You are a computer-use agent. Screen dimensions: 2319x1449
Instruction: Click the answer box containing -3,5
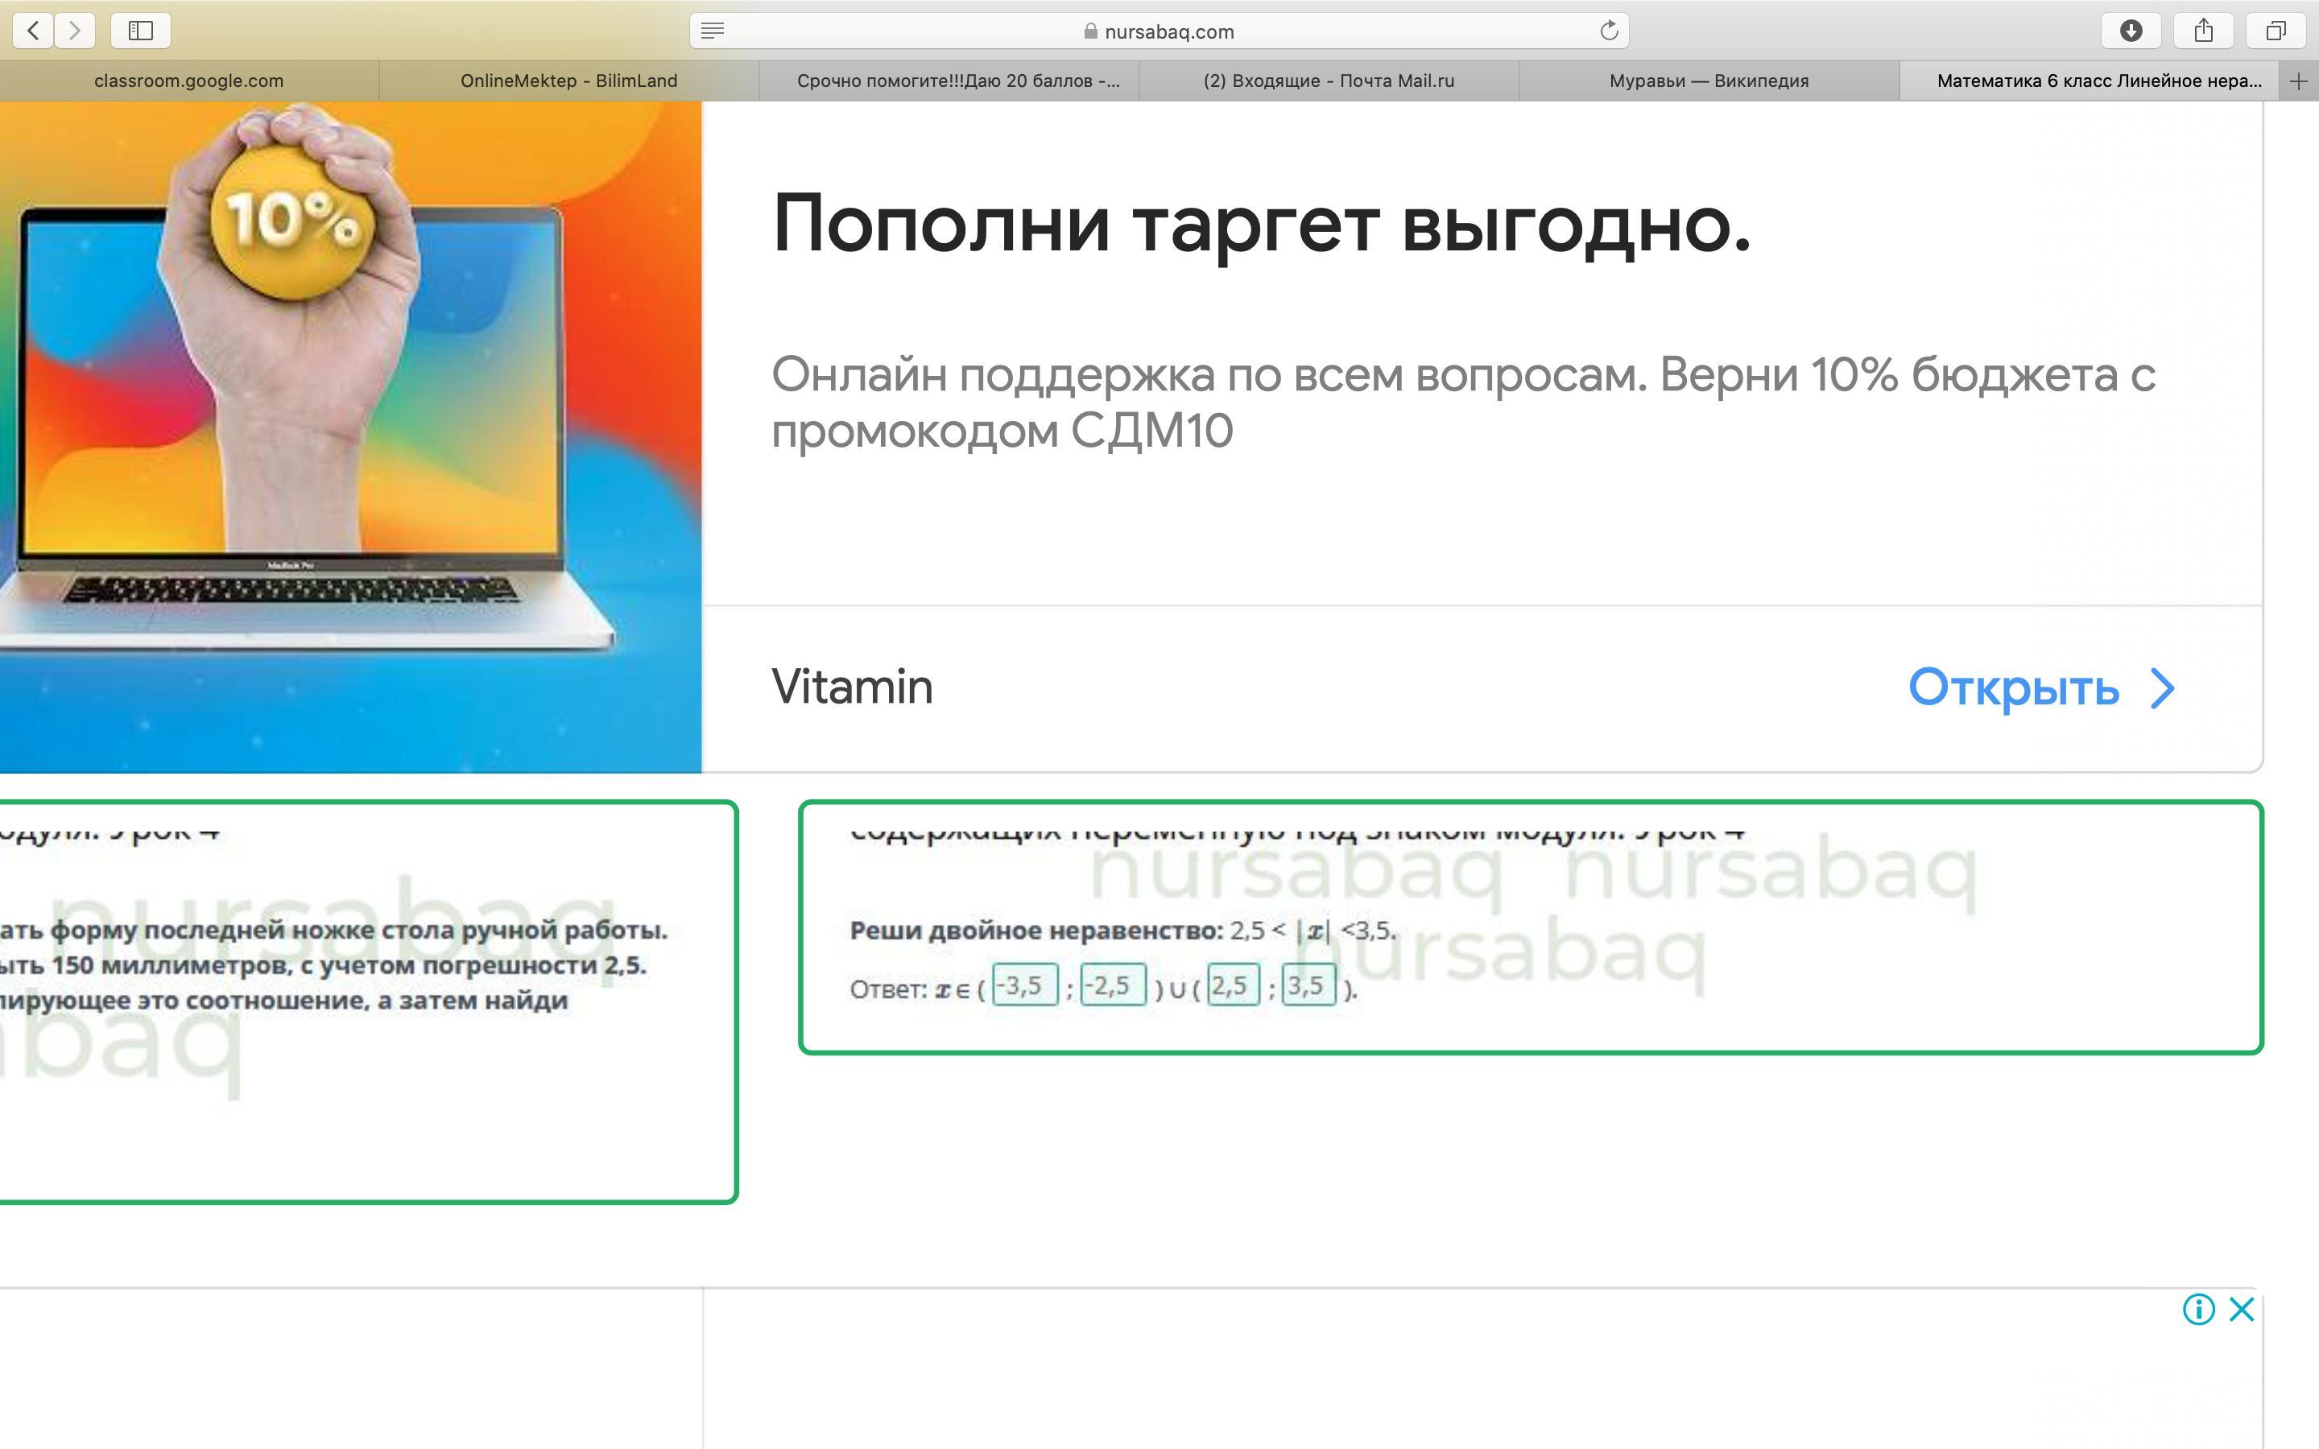coord(1024,985)
